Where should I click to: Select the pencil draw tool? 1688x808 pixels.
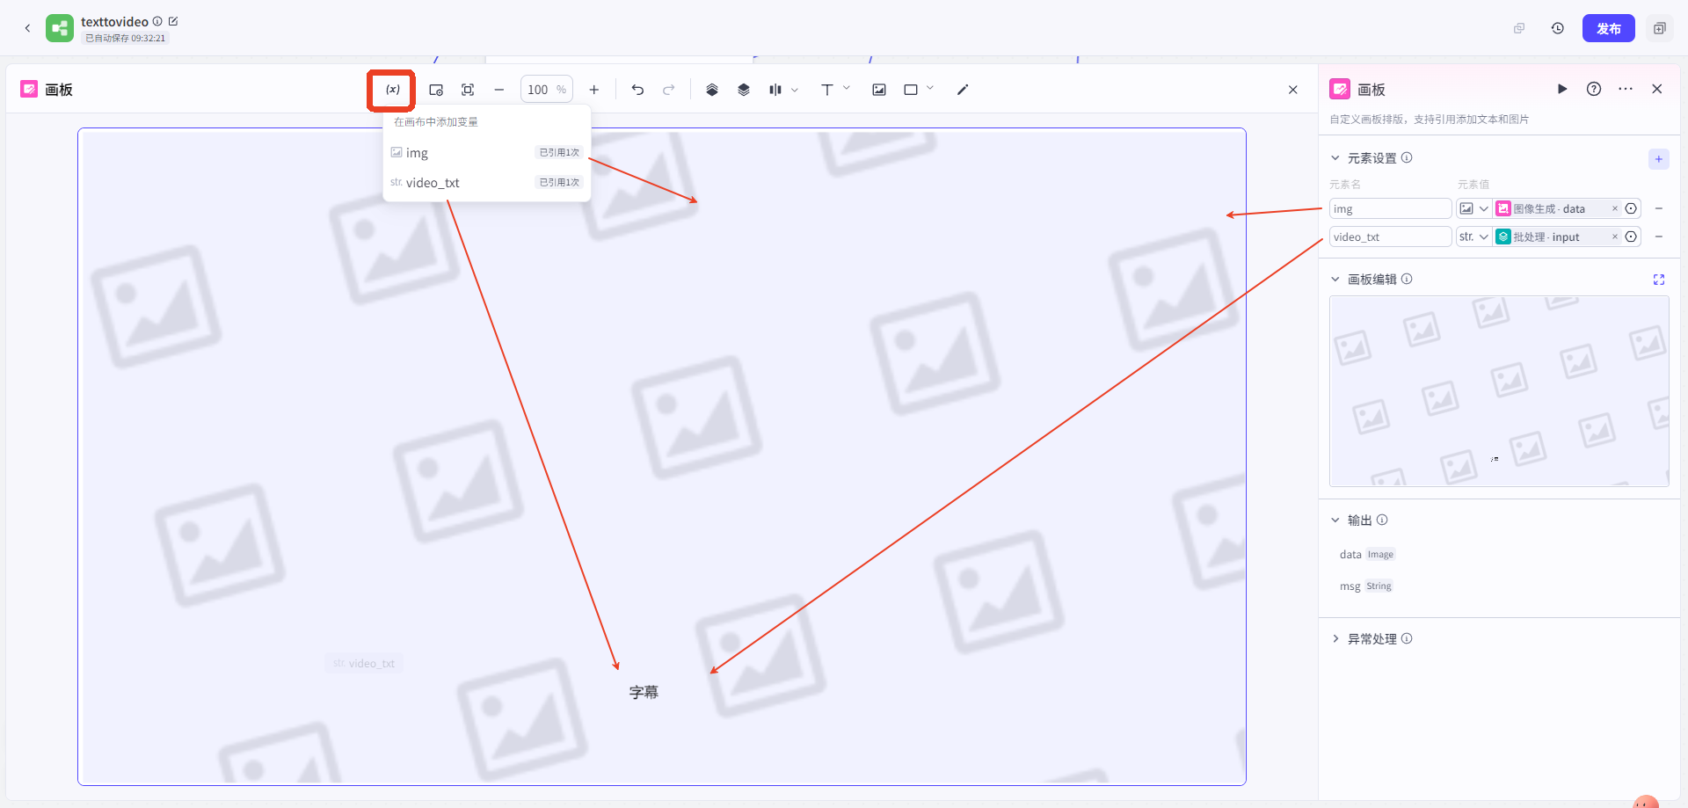click(x=963, y=90)
